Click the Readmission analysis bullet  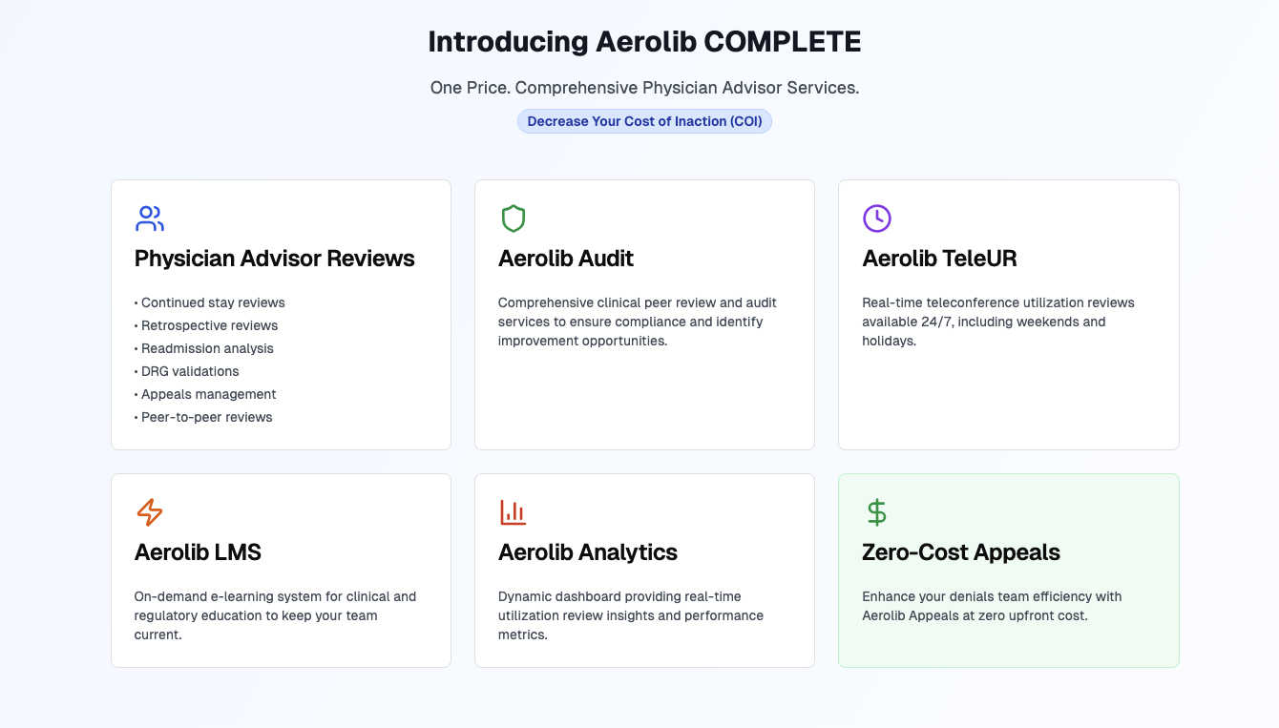(x=204, y=348)
